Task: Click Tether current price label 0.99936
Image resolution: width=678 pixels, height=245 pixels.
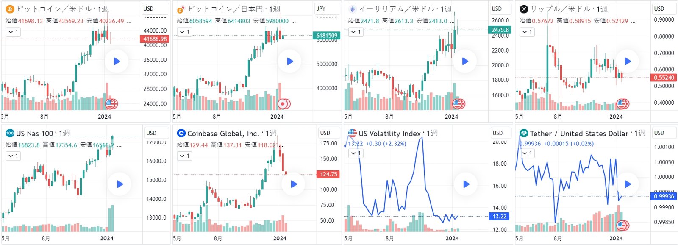Action: click(x=664, y=196)
